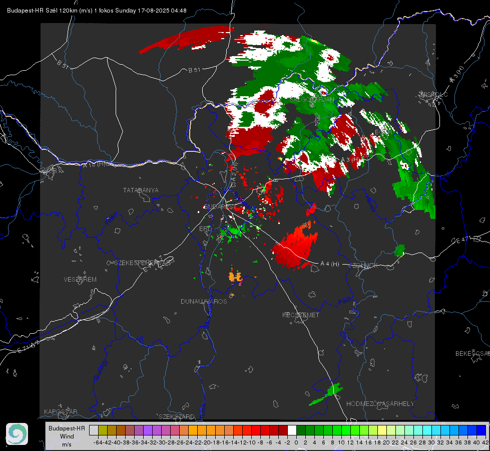Viewport: 490px width, 451px height.
Task: Click the orange radar echo north of Dunaújváros
Action: point(236,277)
